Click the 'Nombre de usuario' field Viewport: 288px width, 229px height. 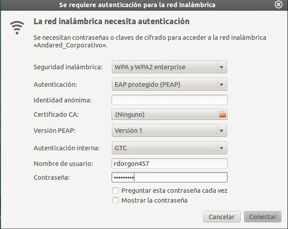[169, 164]
